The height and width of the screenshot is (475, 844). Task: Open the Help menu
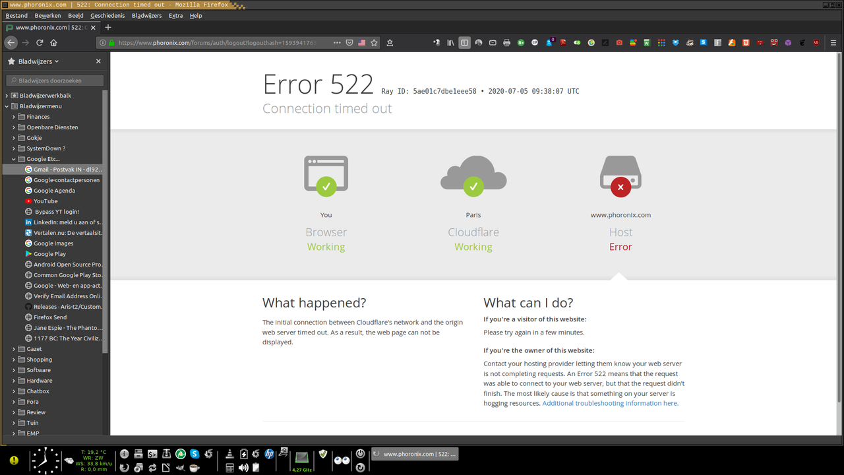pyautogui.click(x=196, y=15)
